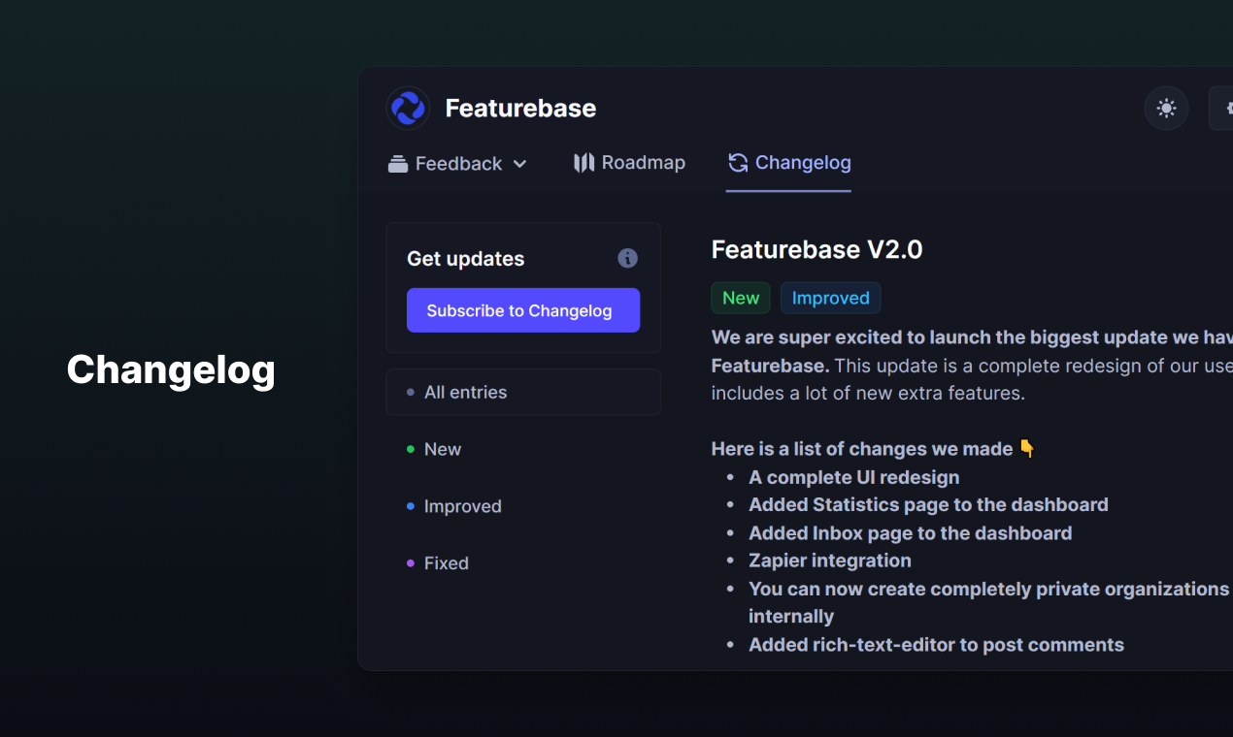The height and width of the screenshot is (737, 1233).
Task: Click the Get updates heading
Action: pyautogui.click(x=466, y=259)
